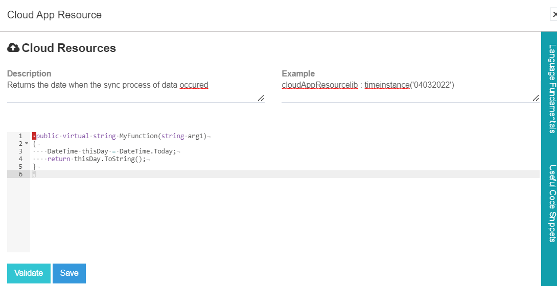The image size is (557, 286).
Task: Save the cloud resource function
Action: pyautogui.click(x=69, y=273)
